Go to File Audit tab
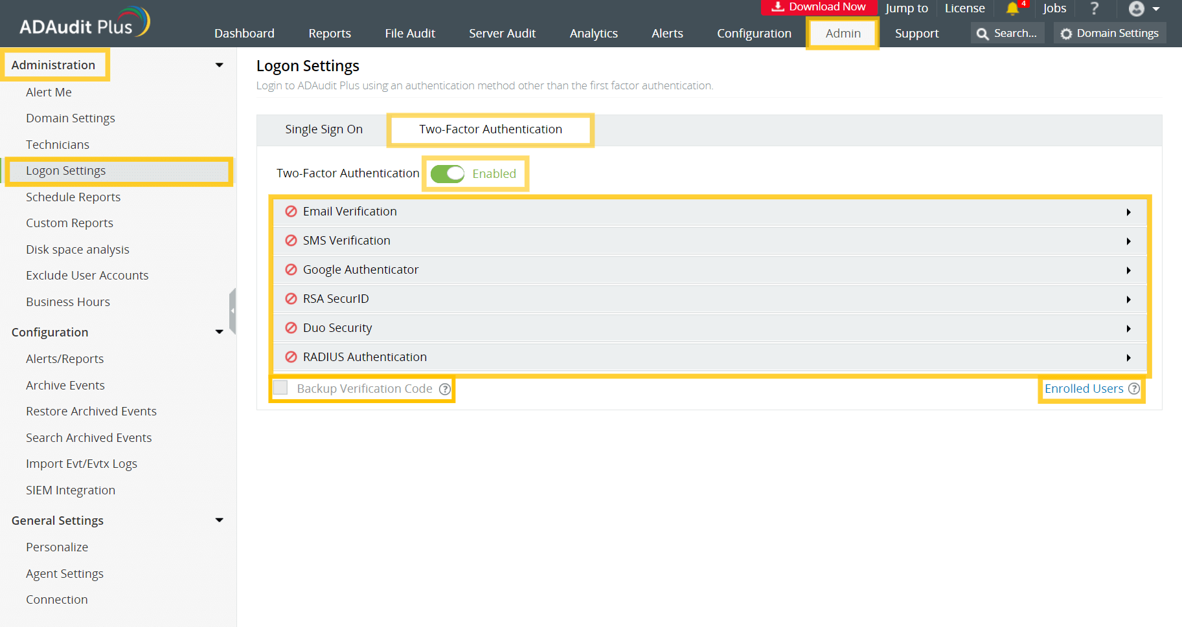Image resolution: width=1182 pixels, height=627 pixels. [x=410, y=34]
